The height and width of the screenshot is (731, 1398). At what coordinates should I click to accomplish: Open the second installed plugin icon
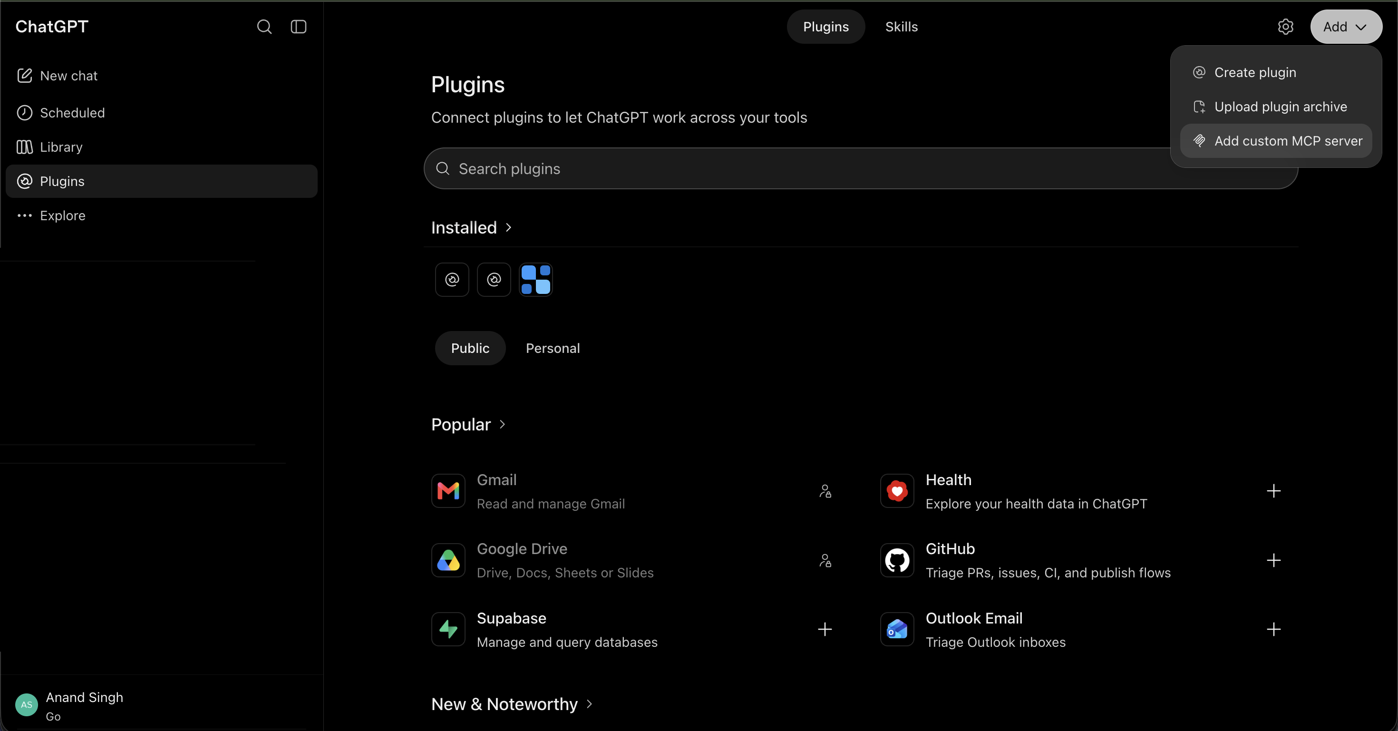[494, 280]
